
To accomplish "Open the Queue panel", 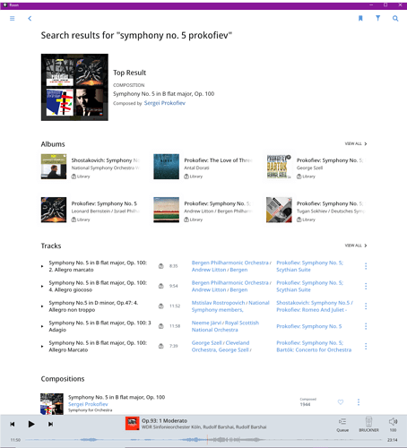I will click(342, 425).
